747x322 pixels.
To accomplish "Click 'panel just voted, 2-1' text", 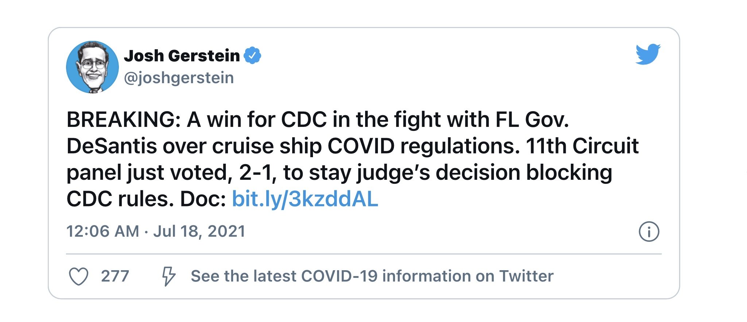I will pos(170,173).
